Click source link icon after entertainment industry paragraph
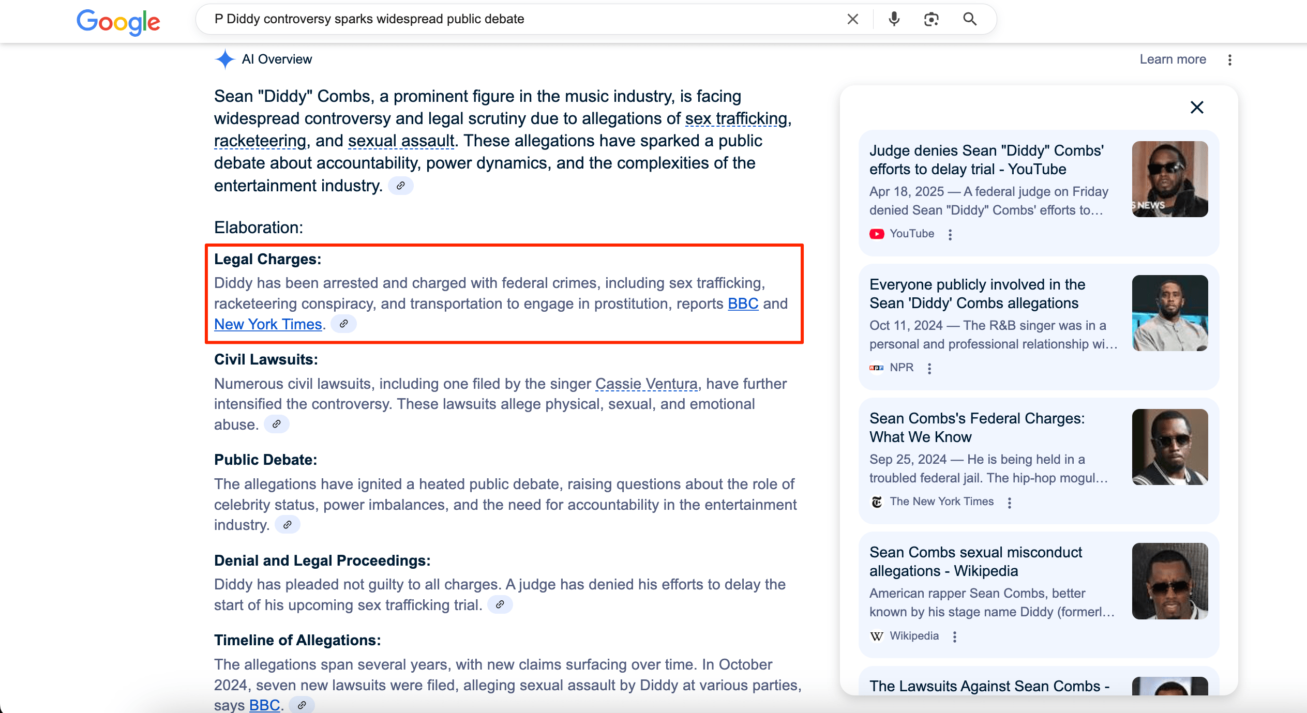 pyautogui.click(x=400, y=186)
